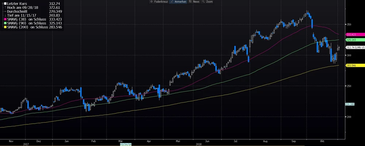Click the magnifier icon beside Zoom
Viewport: 365px width, 146px height.
pyautogui.click(x=203, y=2)
